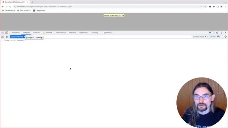
Task: Click the f(object, config) signature tooltip
Action: (x=35, y=38)
